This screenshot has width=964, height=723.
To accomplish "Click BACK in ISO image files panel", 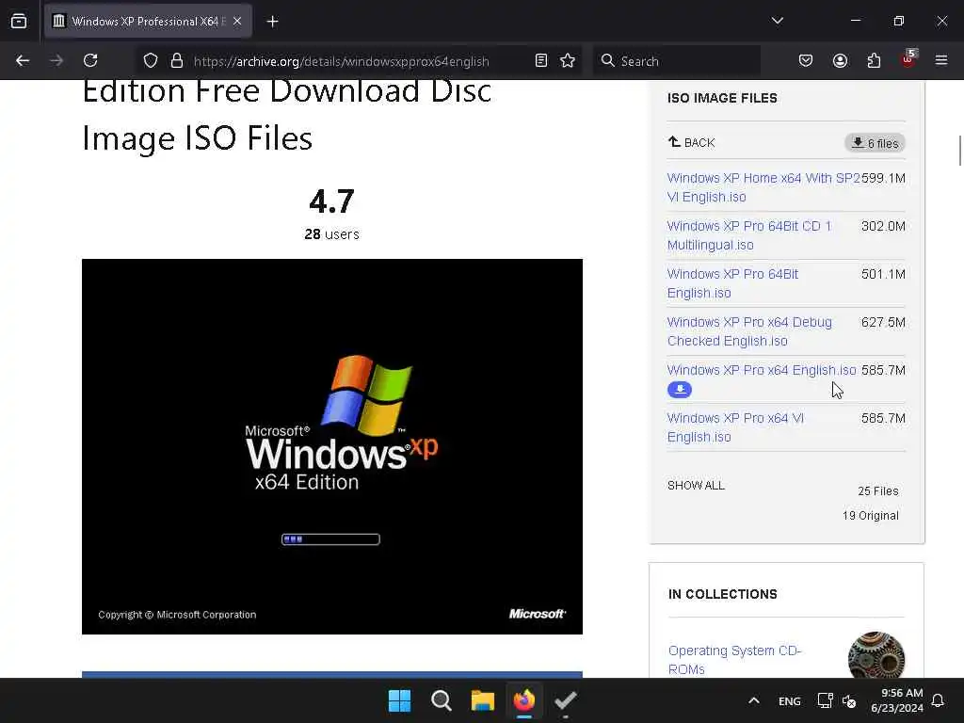I will tap(692, 143).
